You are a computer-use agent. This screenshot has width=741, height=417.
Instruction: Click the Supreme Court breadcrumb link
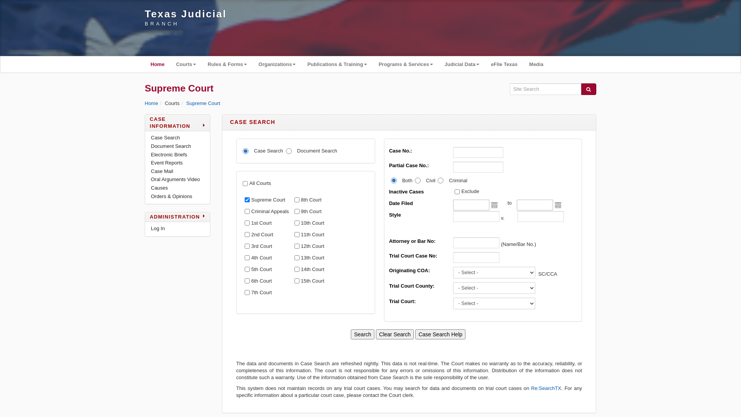pos(203,103)
